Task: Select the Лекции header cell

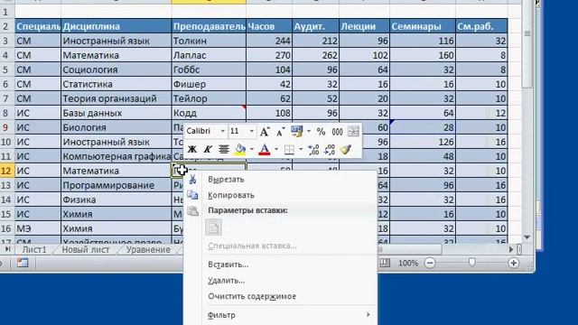Action: coord(364,26)
